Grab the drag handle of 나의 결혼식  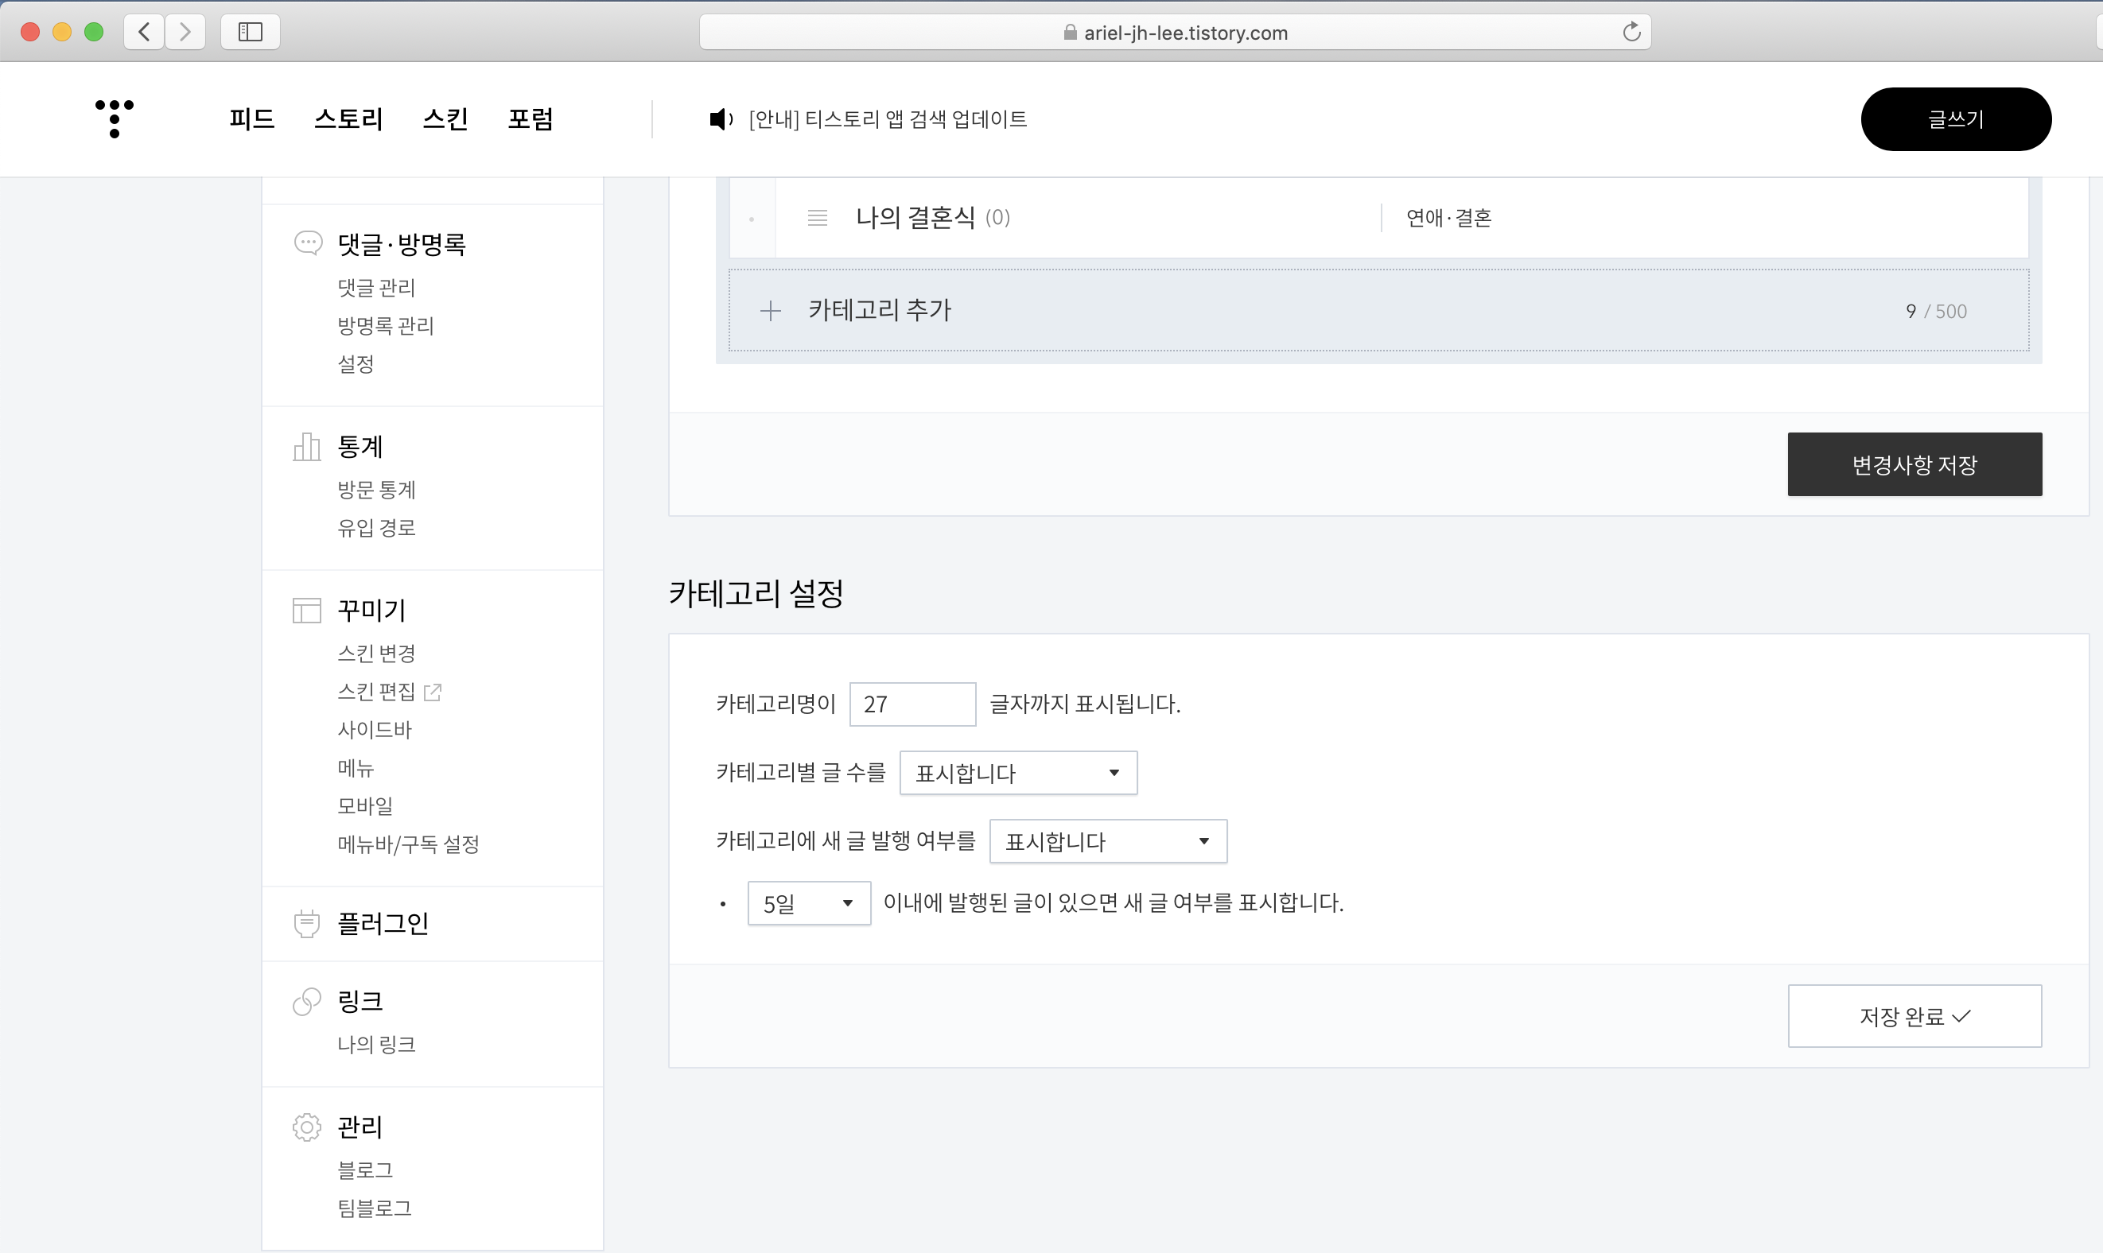pos(817,218)
